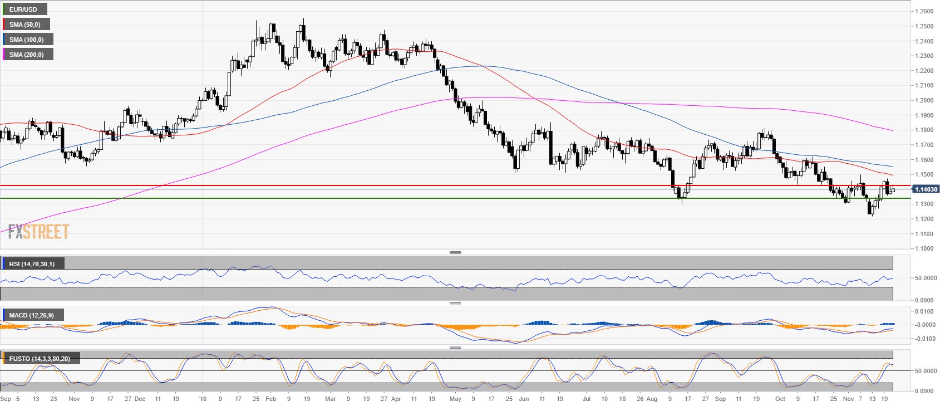Click the 1.2600 top price axis label
Viewport: 950px width, 406px height.
pyautogui.click(x=924, y=12)
